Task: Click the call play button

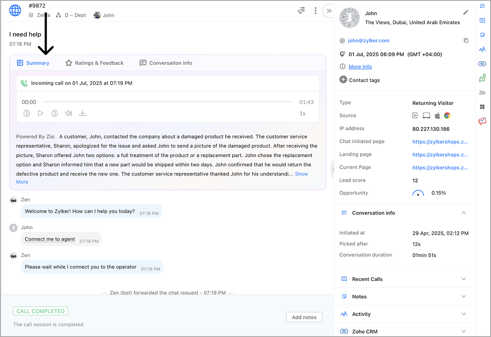Action: [41, 113]
